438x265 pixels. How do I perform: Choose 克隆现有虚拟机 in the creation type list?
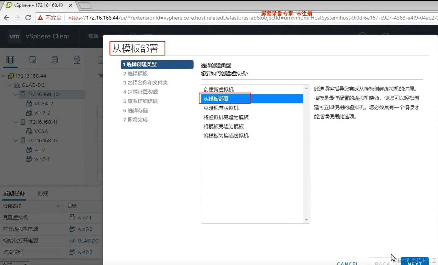coord(252,108)
